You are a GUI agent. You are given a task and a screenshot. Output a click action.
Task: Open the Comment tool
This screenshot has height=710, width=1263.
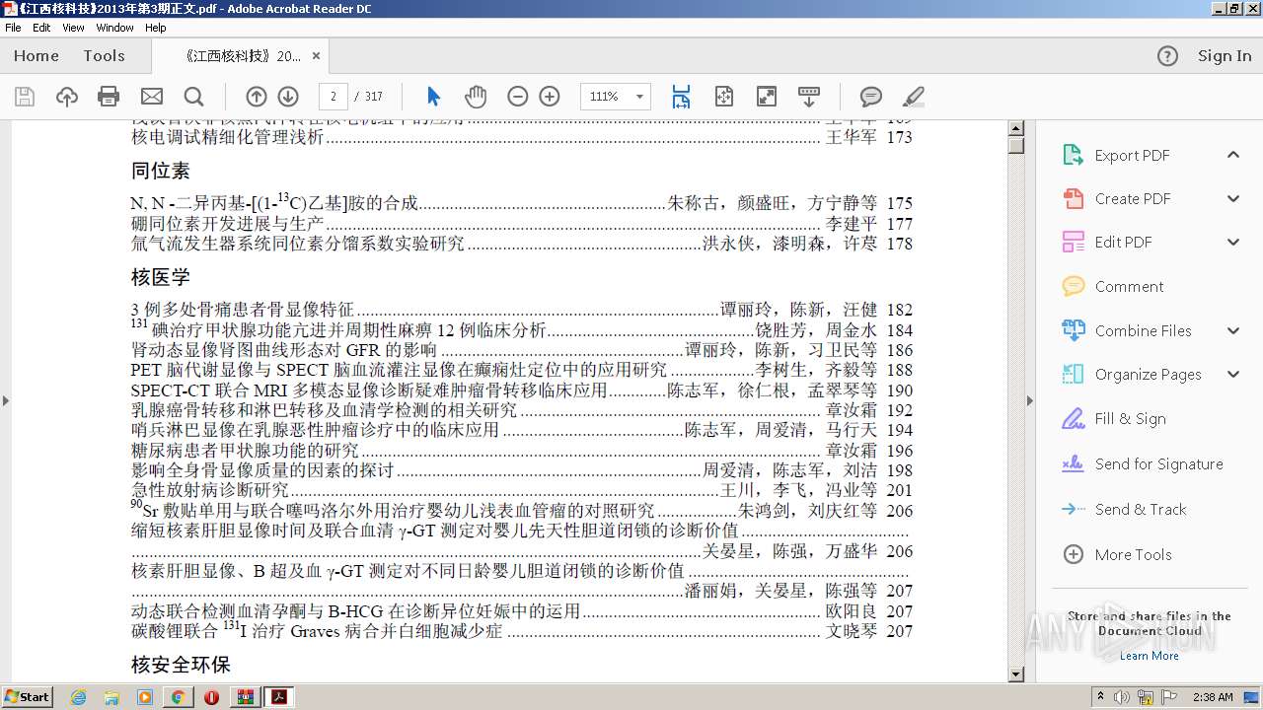coord(1129,286)
